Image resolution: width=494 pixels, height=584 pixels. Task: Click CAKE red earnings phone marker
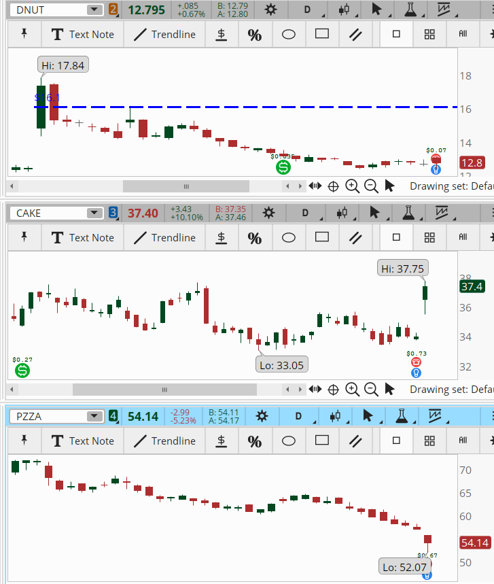tap(416, 362)
